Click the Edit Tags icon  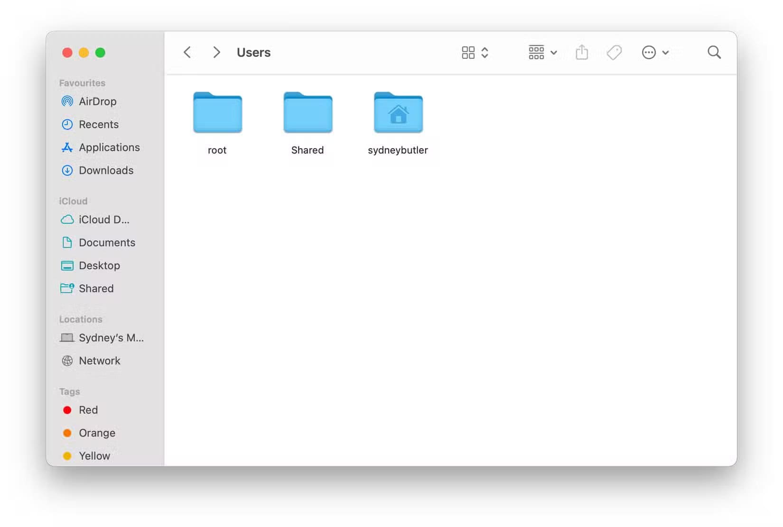click(614, 52)
